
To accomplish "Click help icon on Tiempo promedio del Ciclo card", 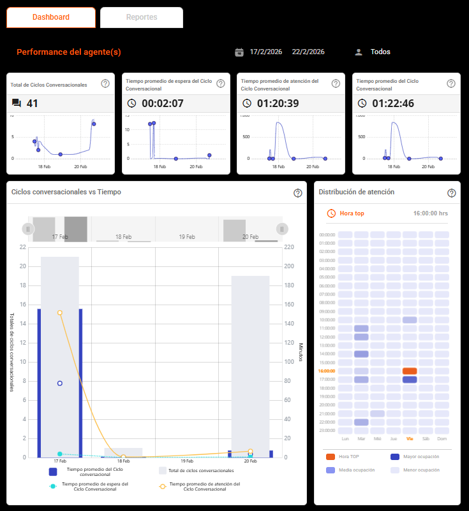I will pyautogui.click(x=451, y=83).
